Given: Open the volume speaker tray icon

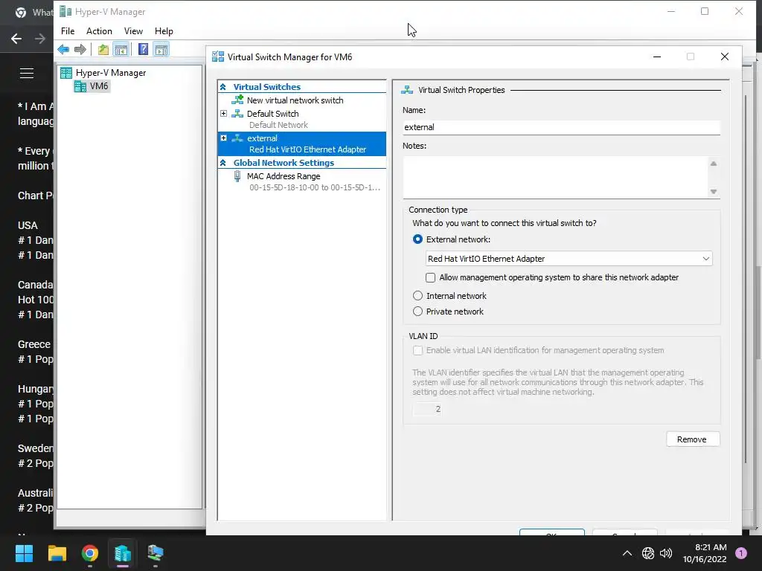Looking at the screenshot, I should pyautogui.click(x=666, y=553).
